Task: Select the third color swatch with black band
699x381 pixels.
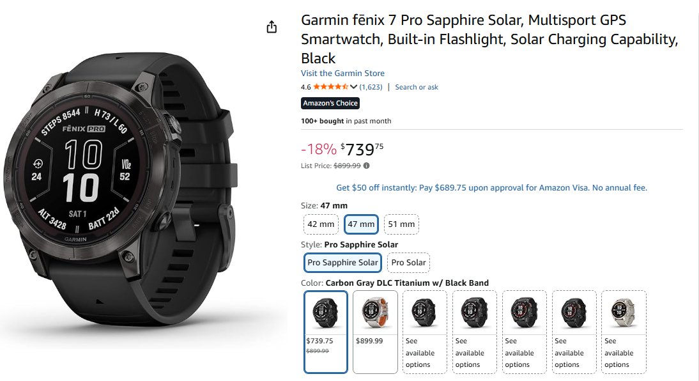Action: [x=426, y=331]
